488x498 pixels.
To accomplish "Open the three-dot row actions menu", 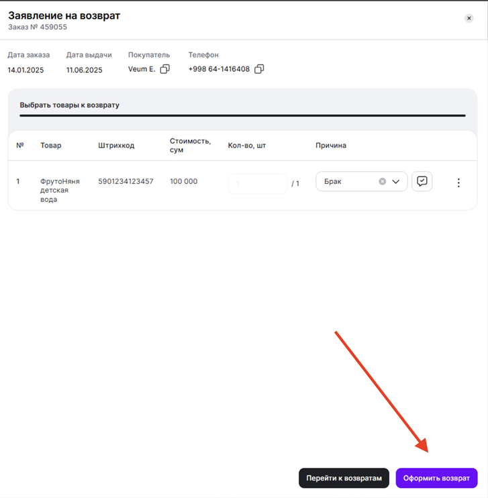I will [x=458, y=183].
